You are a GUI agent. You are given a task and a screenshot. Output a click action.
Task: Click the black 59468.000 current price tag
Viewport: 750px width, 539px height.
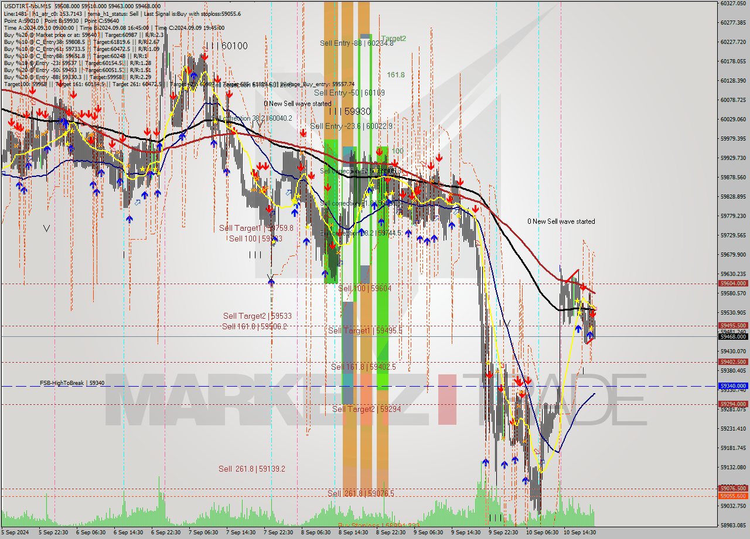pos(732,336)
